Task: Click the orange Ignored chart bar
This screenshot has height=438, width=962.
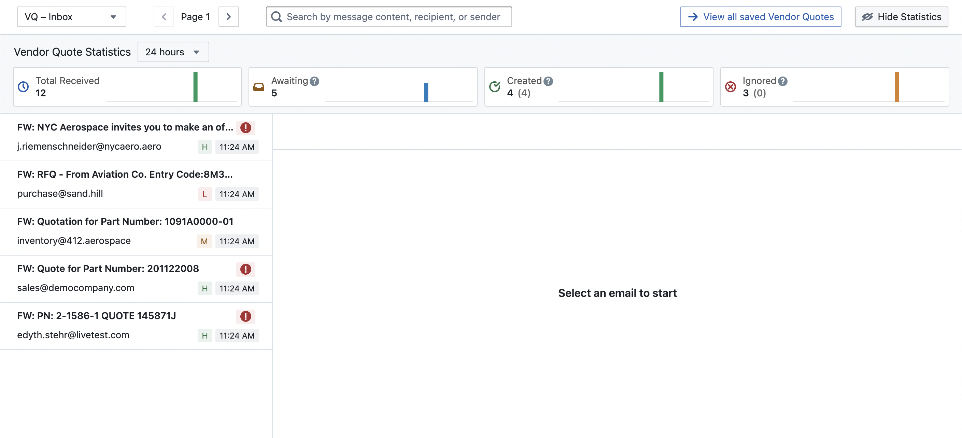Action: tap(896, 87)
